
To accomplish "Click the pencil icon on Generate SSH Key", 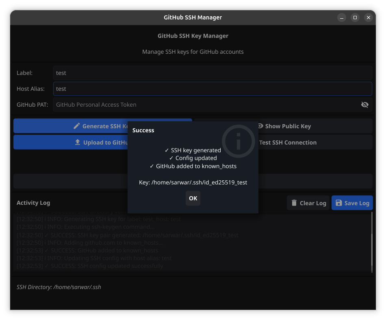I will click(76, 126).
